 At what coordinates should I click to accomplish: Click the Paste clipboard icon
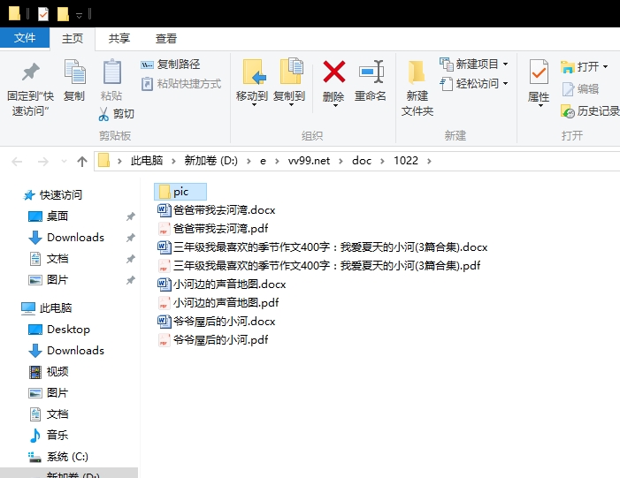[x=112, y=72]
